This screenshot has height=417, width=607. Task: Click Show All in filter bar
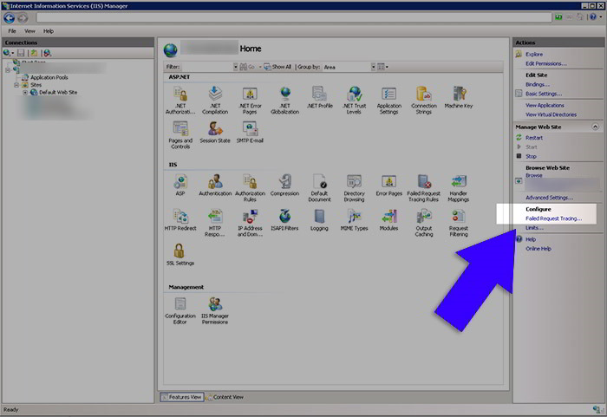(x=277, y=67)
